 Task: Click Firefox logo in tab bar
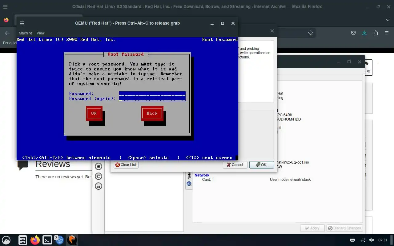pos(6,20)
